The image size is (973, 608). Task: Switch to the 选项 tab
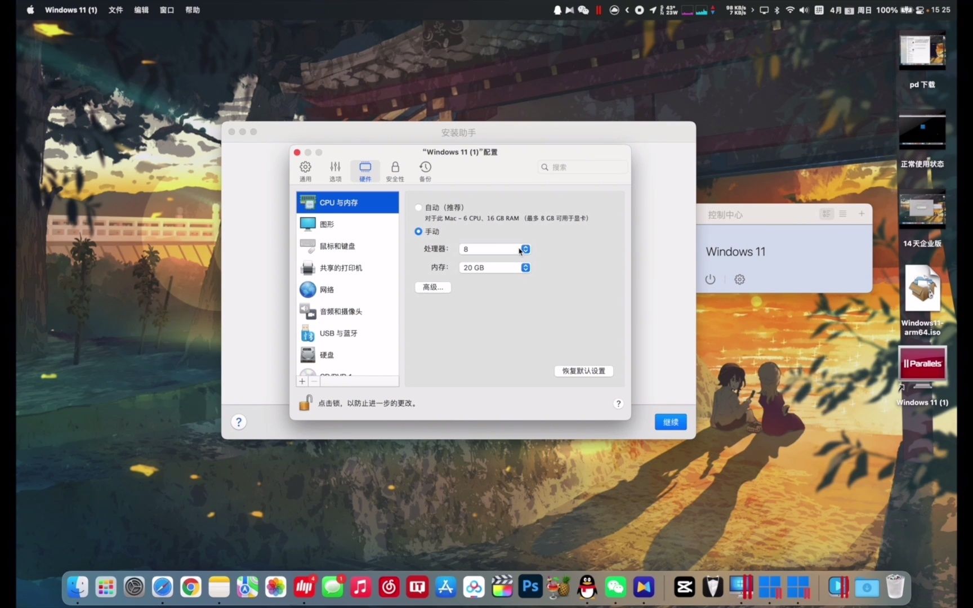[x=334, y=171]
